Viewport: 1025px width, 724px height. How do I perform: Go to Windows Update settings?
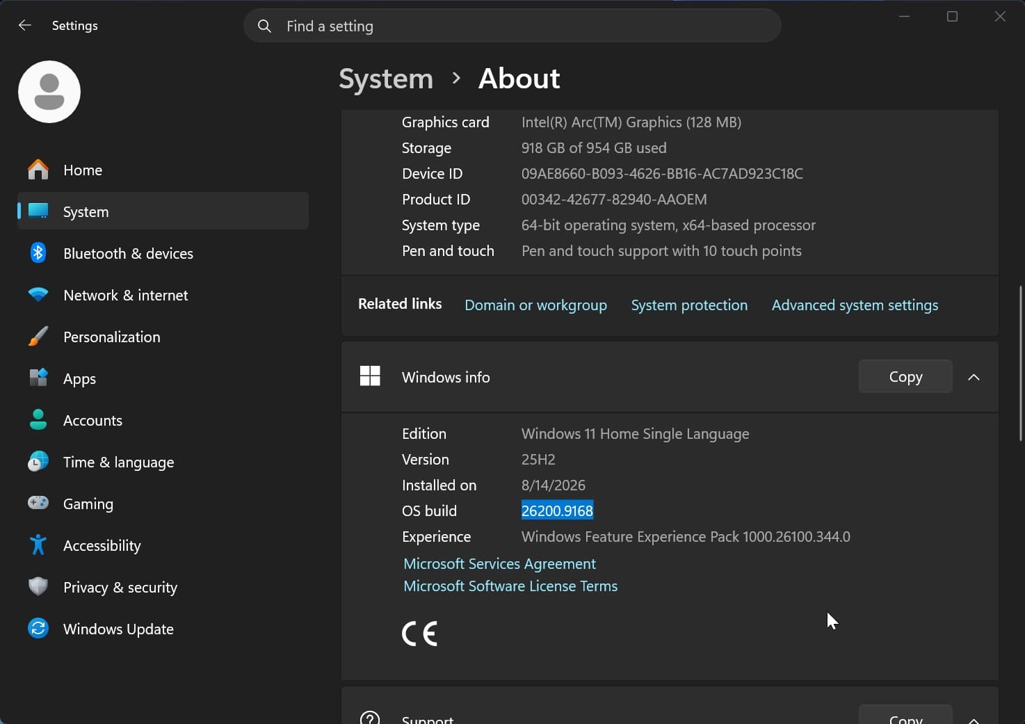click(x=163, y=629)
